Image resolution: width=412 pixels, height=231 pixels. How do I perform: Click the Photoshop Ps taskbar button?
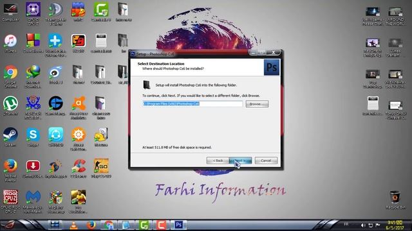179,225
